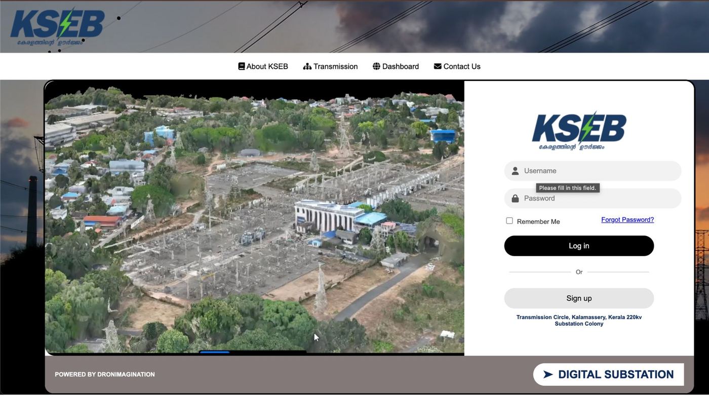
Task: Click the book icon beside About KSEB
Action: tap(242, 66)
